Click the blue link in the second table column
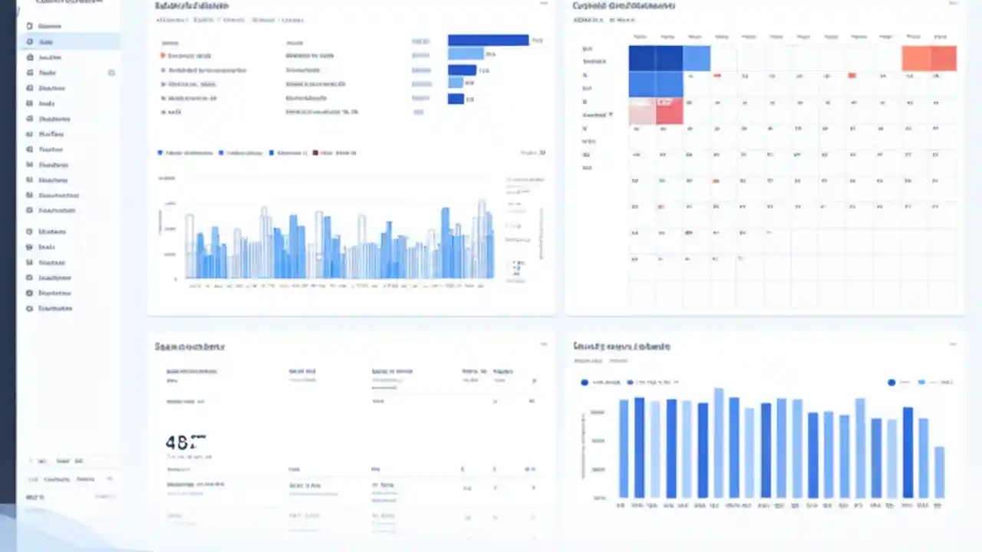This screenshot has height=552, width=982. point(421,70)
